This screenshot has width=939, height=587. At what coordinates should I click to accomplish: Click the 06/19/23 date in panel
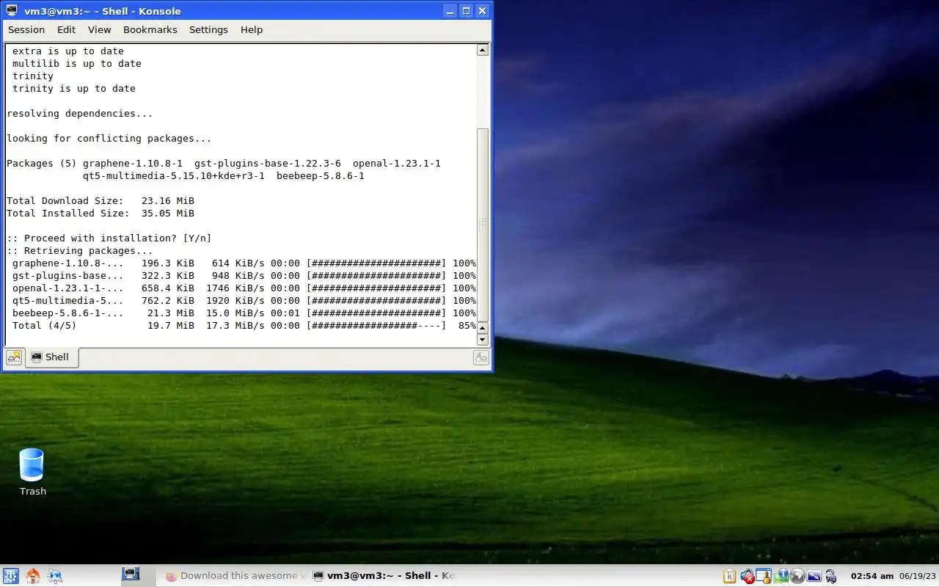click(x=917, y=576)
